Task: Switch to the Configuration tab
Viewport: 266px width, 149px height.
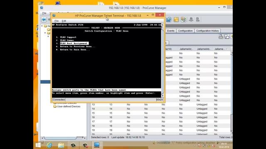Action: pyautogui.click(x=185, y=31)
